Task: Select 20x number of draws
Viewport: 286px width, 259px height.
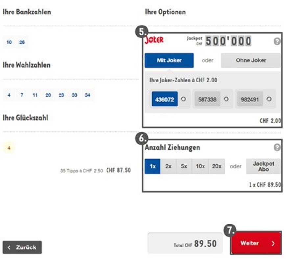Action: [217, 166]
